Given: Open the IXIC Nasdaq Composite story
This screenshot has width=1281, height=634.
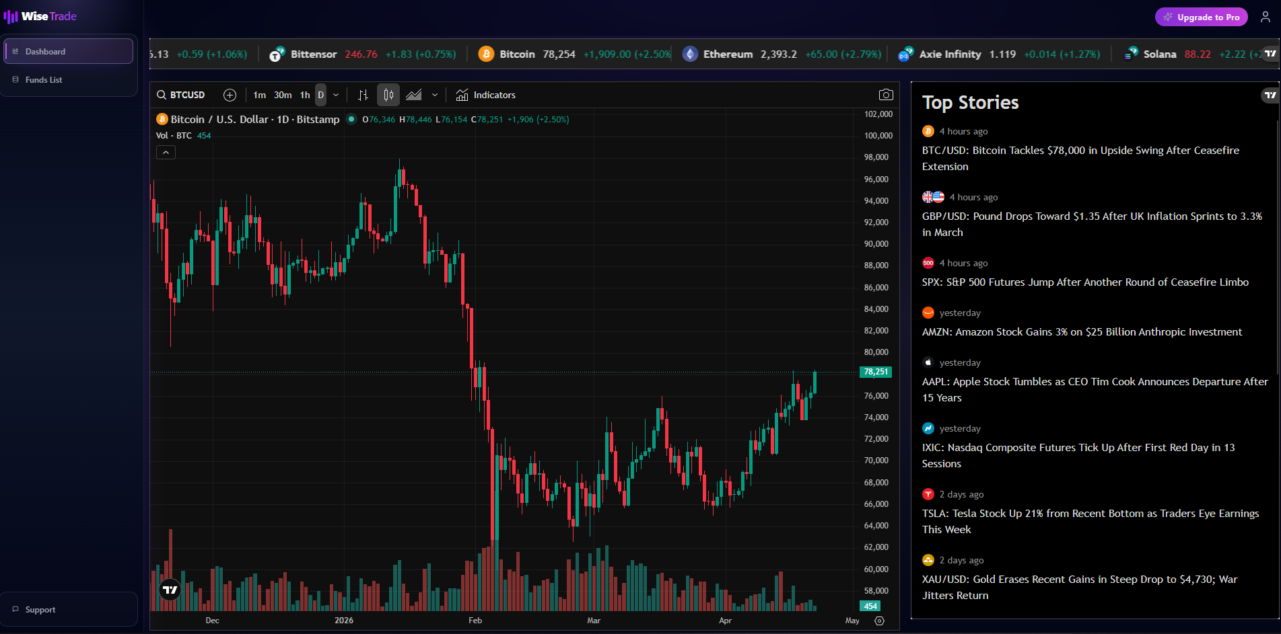Looking at the screenshot, I should click(1078, 455).
